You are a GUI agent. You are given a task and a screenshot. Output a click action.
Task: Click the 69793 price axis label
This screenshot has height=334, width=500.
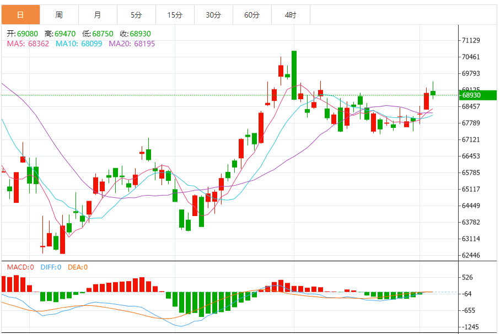(471, 73)
